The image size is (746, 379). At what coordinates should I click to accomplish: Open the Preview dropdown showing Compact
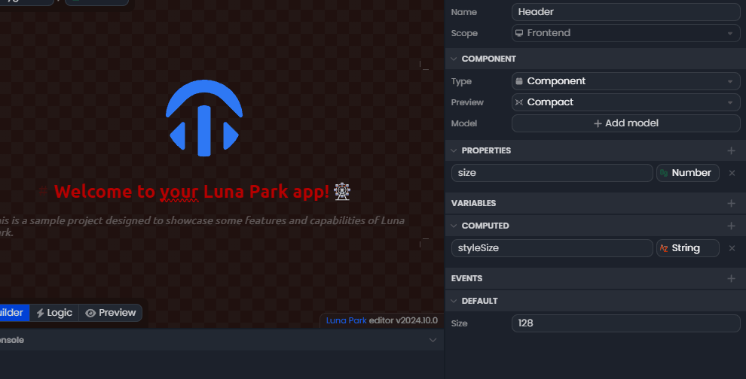tap(625, 102)
